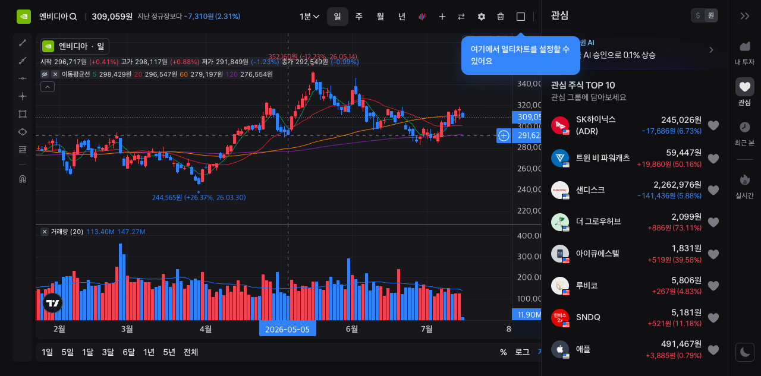Viewport: 761px width, 376px height.
Task: Click the TradingView logo on chart
Action: (x=52, y=303)
